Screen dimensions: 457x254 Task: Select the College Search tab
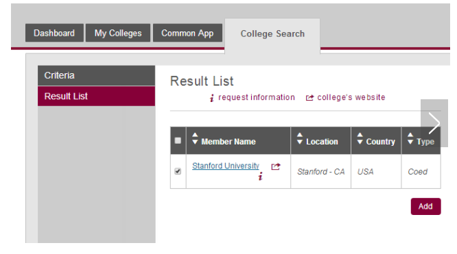(x=272, y=34)
